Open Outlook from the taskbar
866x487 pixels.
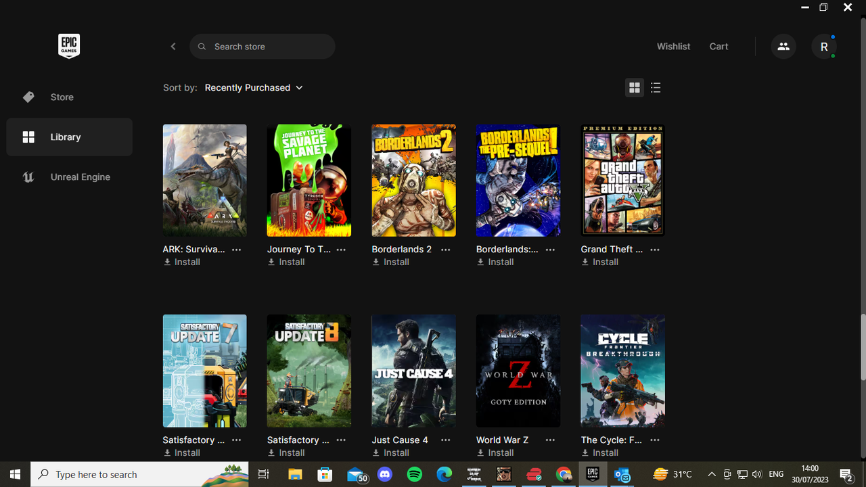622,474
